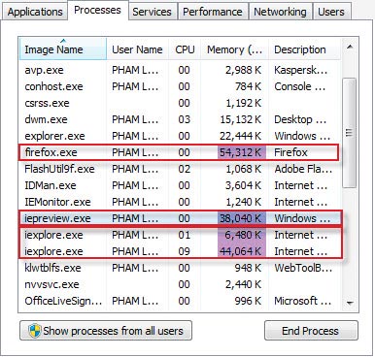Select the iexplore.exe row using 44,064 K
This screenshot has height=357, width=375.
[180, 251]
